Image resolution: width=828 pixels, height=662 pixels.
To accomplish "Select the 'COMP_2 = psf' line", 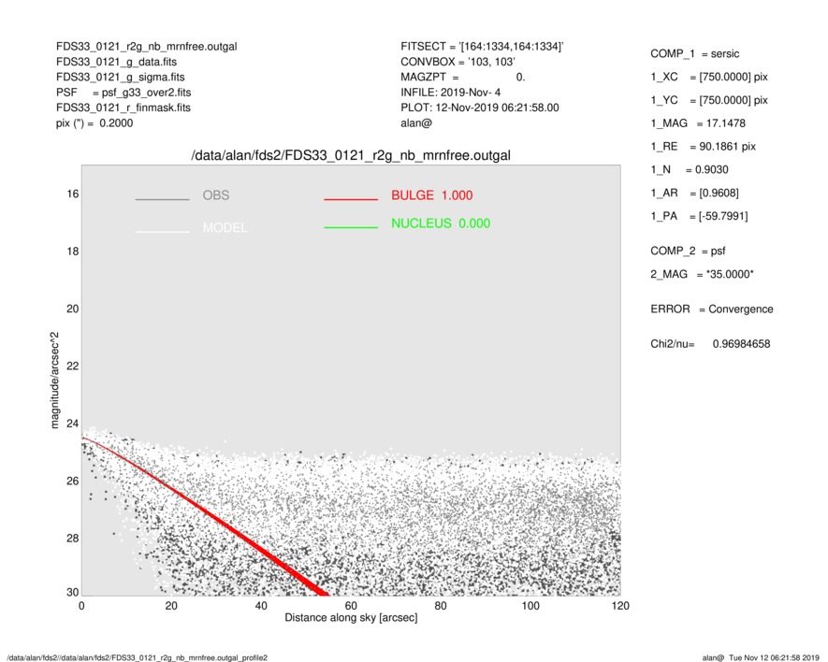I will 688,251.
